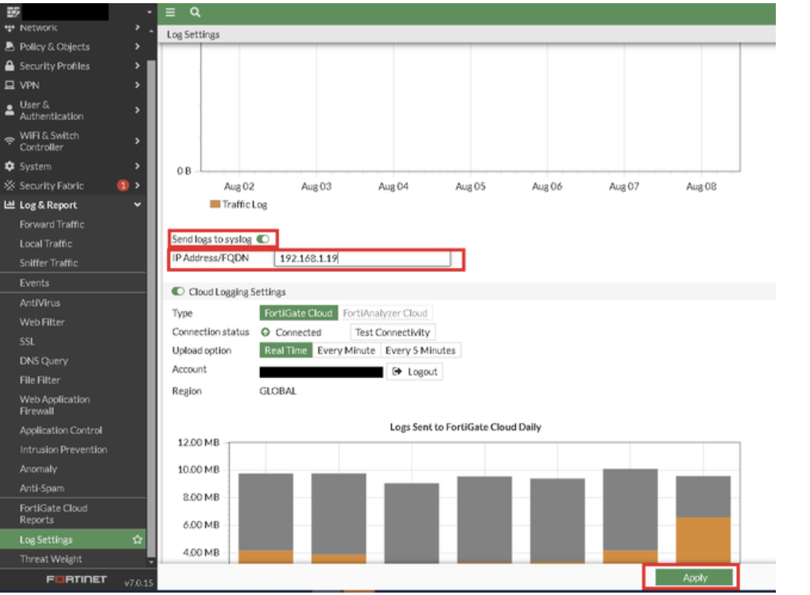Click the Test Connectivity button
This screenshot has height=595, width=810.
[393, 332]
